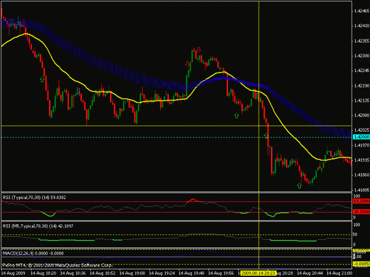Select the MACD(12,26,9) indicator label
Screen dimensions: 370x277
(33, 253)
